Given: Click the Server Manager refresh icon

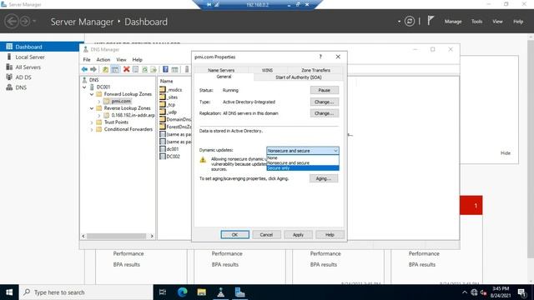Looking at the screenshot, I should (410, 22).
